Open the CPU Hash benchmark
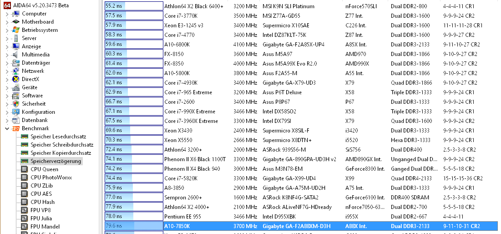 (42, 202)
